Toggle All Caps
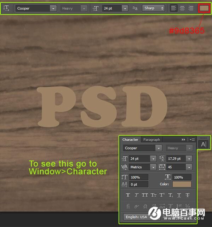The width and height of the screenshot is (212, 227). click(145, 195)
